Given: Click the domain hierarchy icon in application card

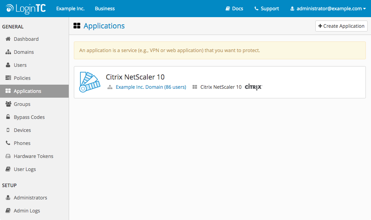Looking at the screenshot, I should [110, 87].
